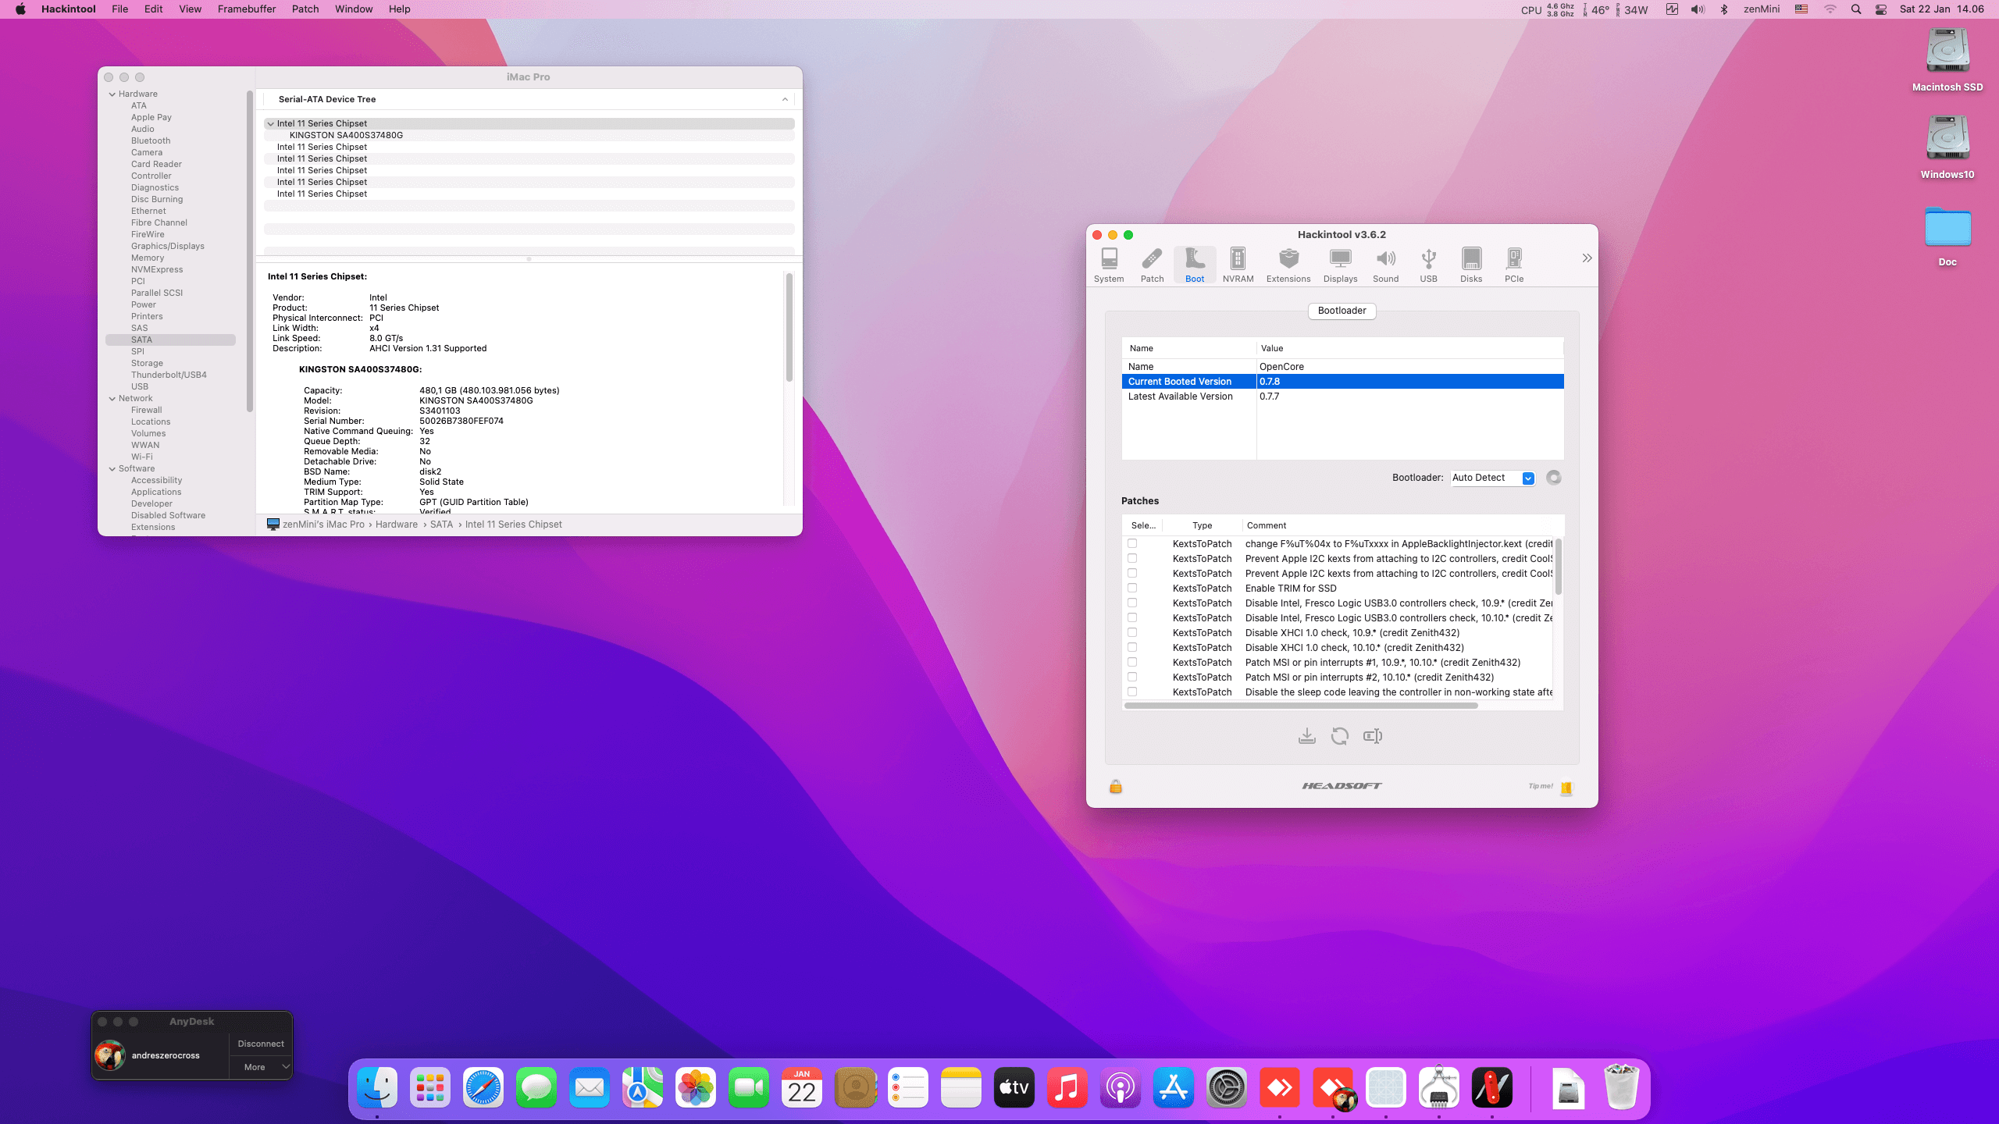Open the Doc folder on desktop

point(1947,236)
